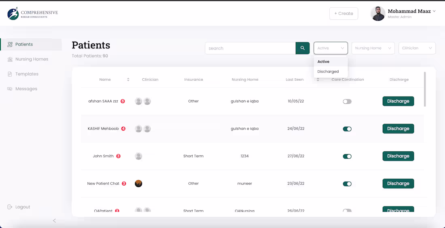Click New Patient Chat's clinician avatar

pos(138,184)
